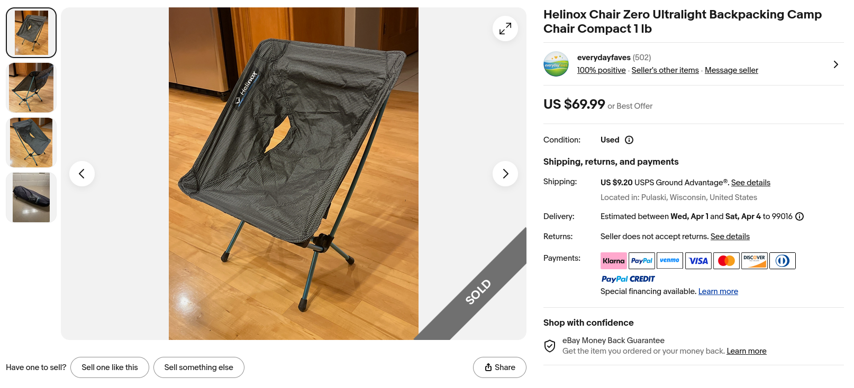Select the carrying bag thumbnail
The image size is (854, 388).
[x=31, y=197]
